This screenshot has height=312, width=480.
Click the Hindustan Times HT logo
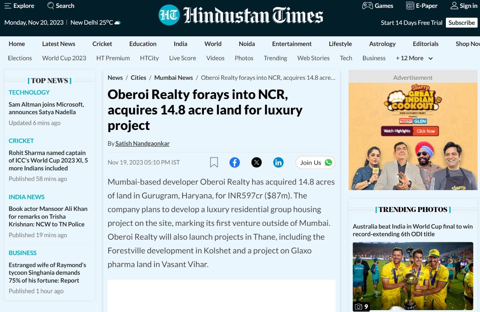coord(169,15)
